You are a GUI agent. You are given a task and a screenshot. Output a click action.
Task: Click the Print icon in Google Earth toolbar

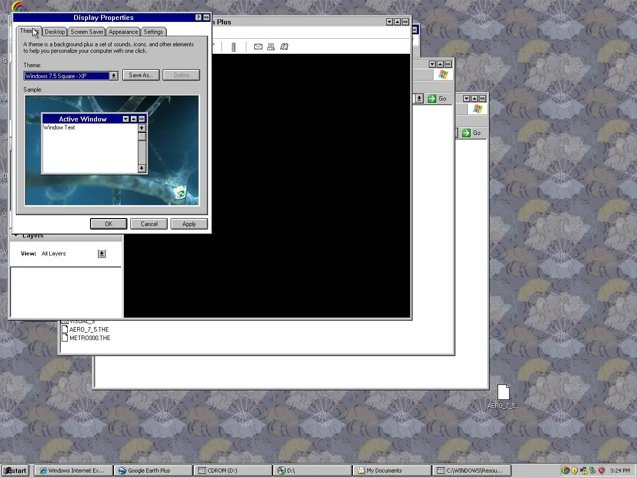271,47
